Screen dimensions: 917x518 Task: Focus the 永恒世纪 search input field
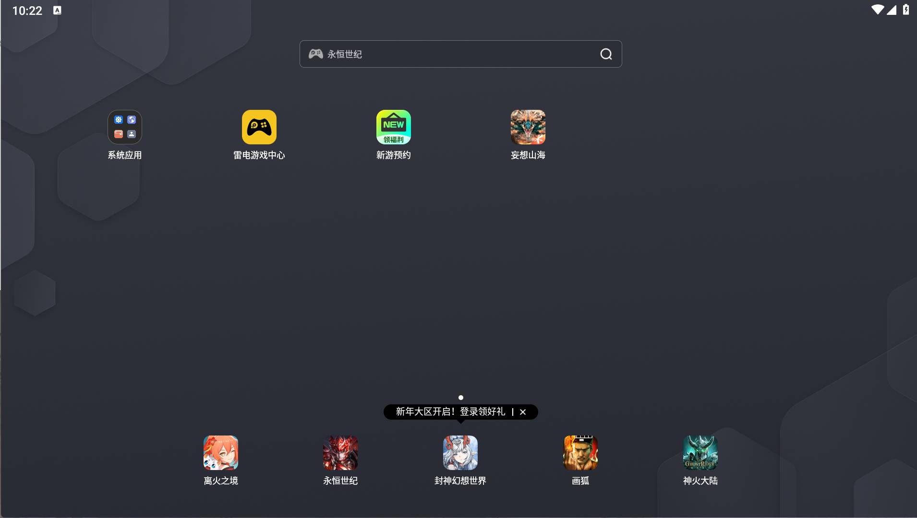456,54
